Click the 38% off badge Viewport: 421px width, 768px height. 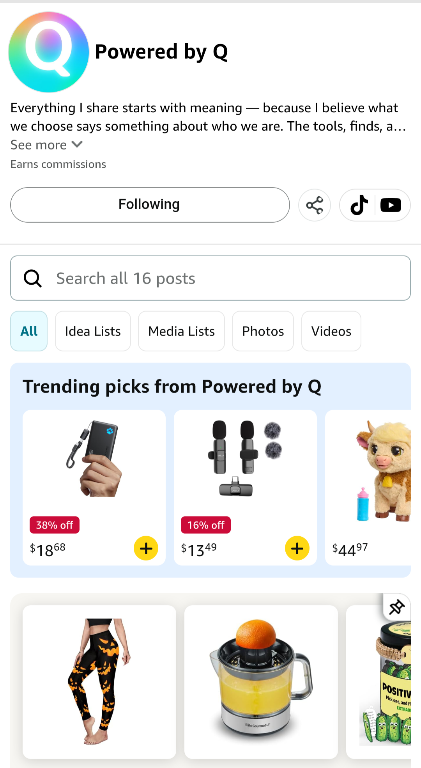tap(55, 525)
